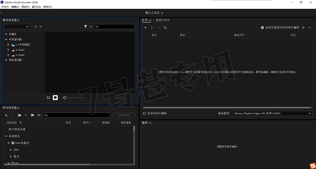Open the 媒体浏览器 panel menu icon
This screenshot has height=169, width=316.
18,20
